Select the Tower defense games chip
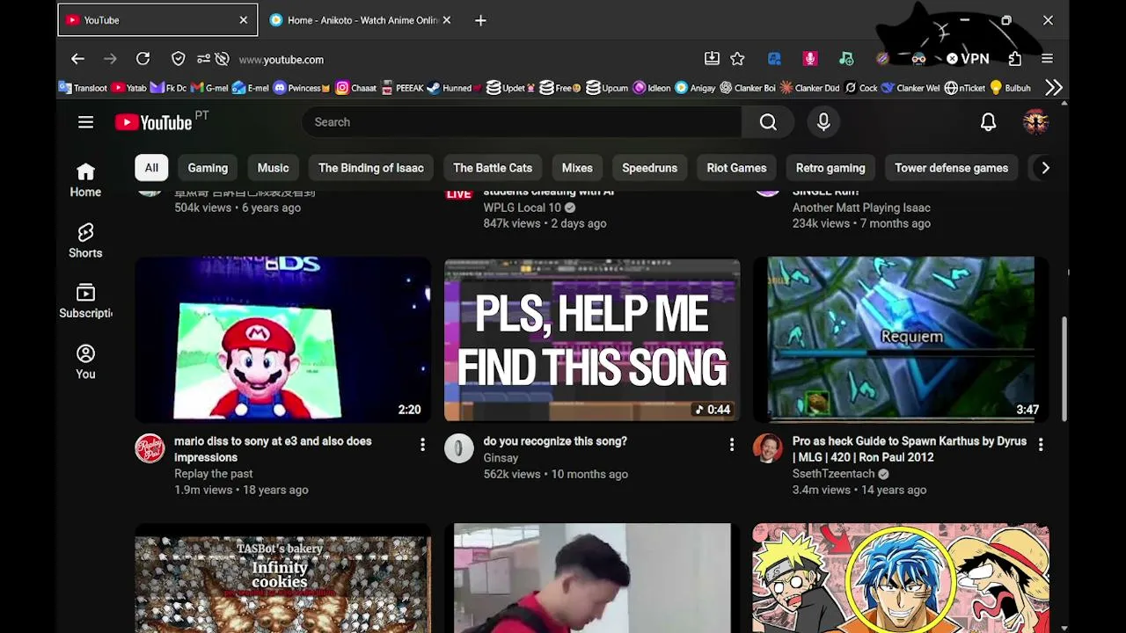 pos(951,168)
